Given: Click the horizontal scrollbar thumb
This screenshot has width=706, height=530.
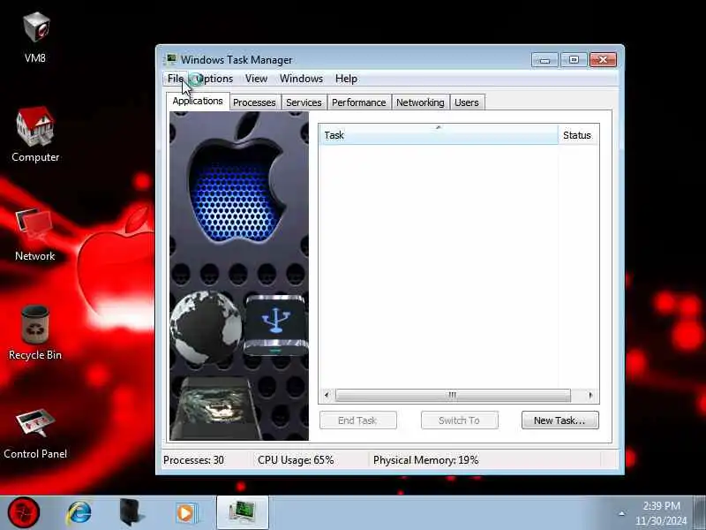Looking at the screenshot, I should [x=453, y=395].
